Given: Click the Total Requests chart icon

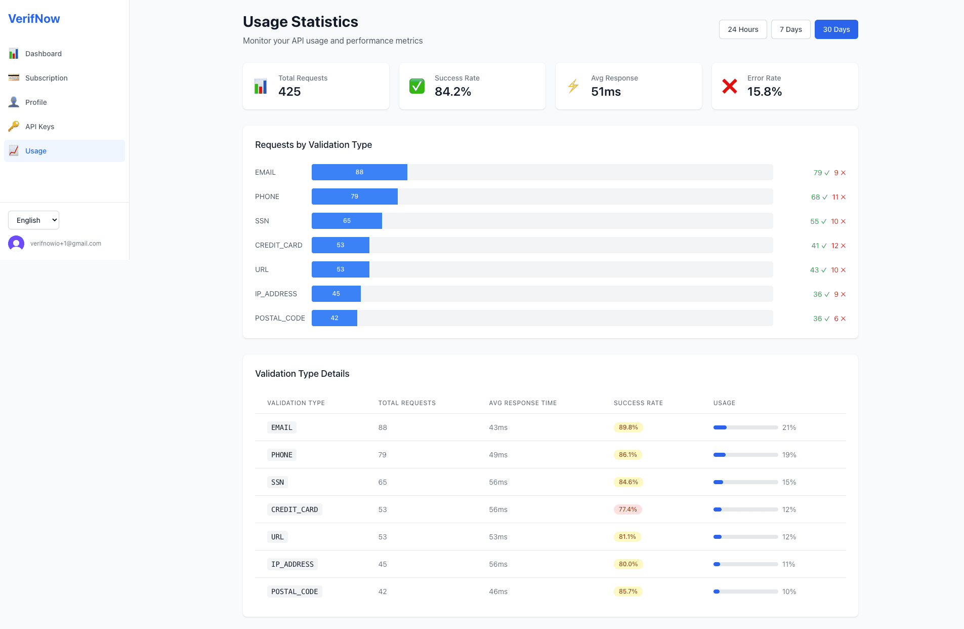Looking at the screenshot, I should tap(260, 86).
